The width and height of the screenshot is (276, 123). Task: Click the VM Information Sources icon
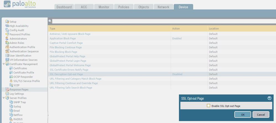point(7,59)
